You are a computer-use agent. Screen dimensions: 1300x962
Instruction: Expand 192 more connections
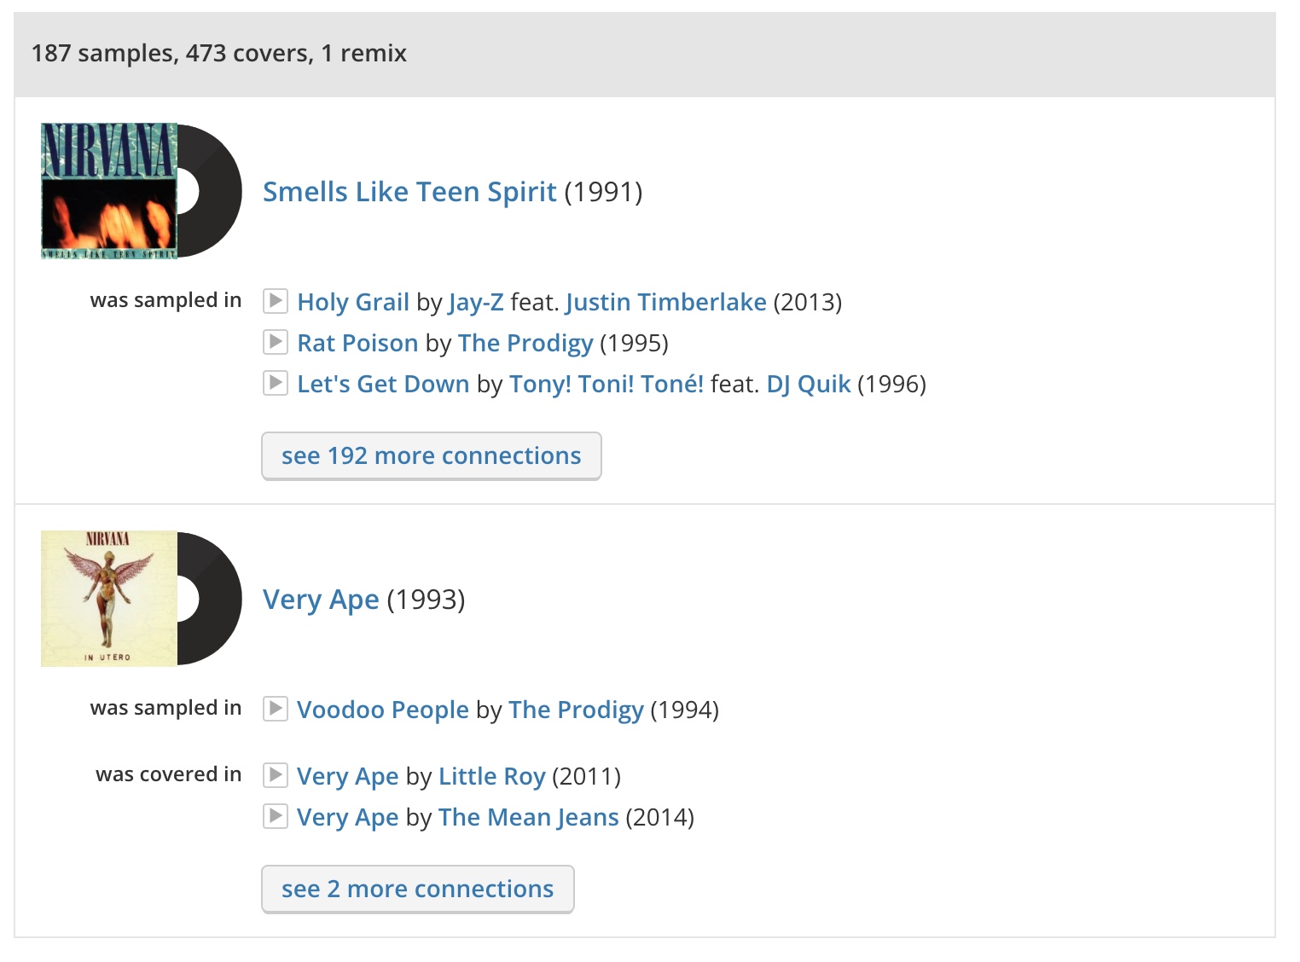tap(431, 455)
